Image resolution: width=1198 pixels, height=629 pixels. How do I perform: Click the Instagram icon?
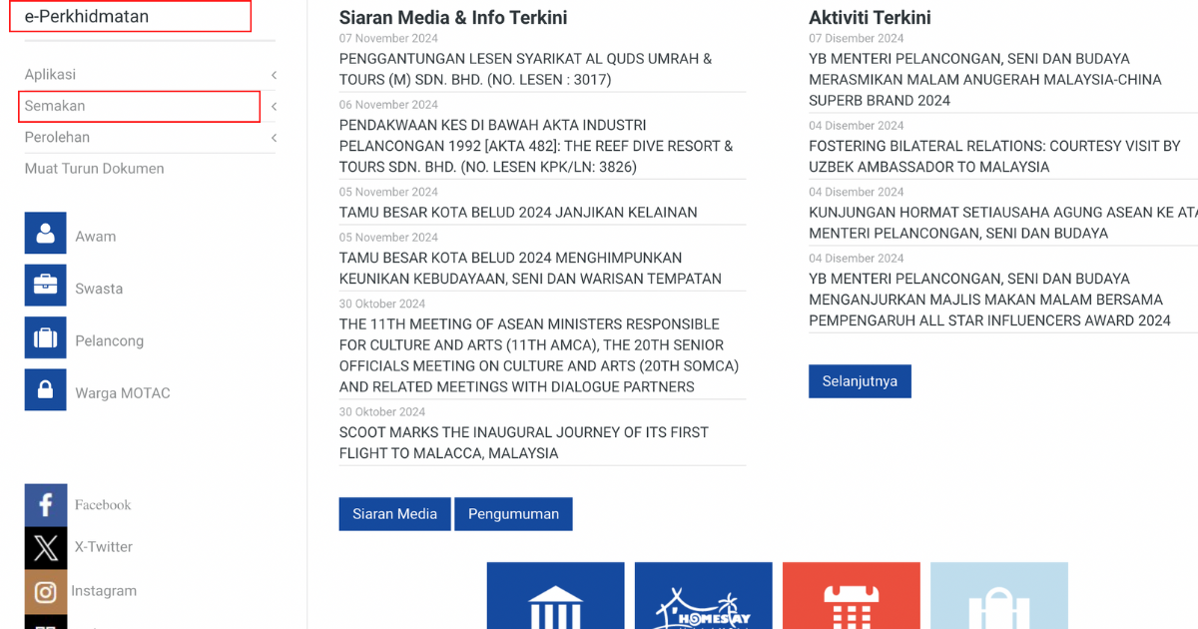pyautogui.click(x=45, y=591)
